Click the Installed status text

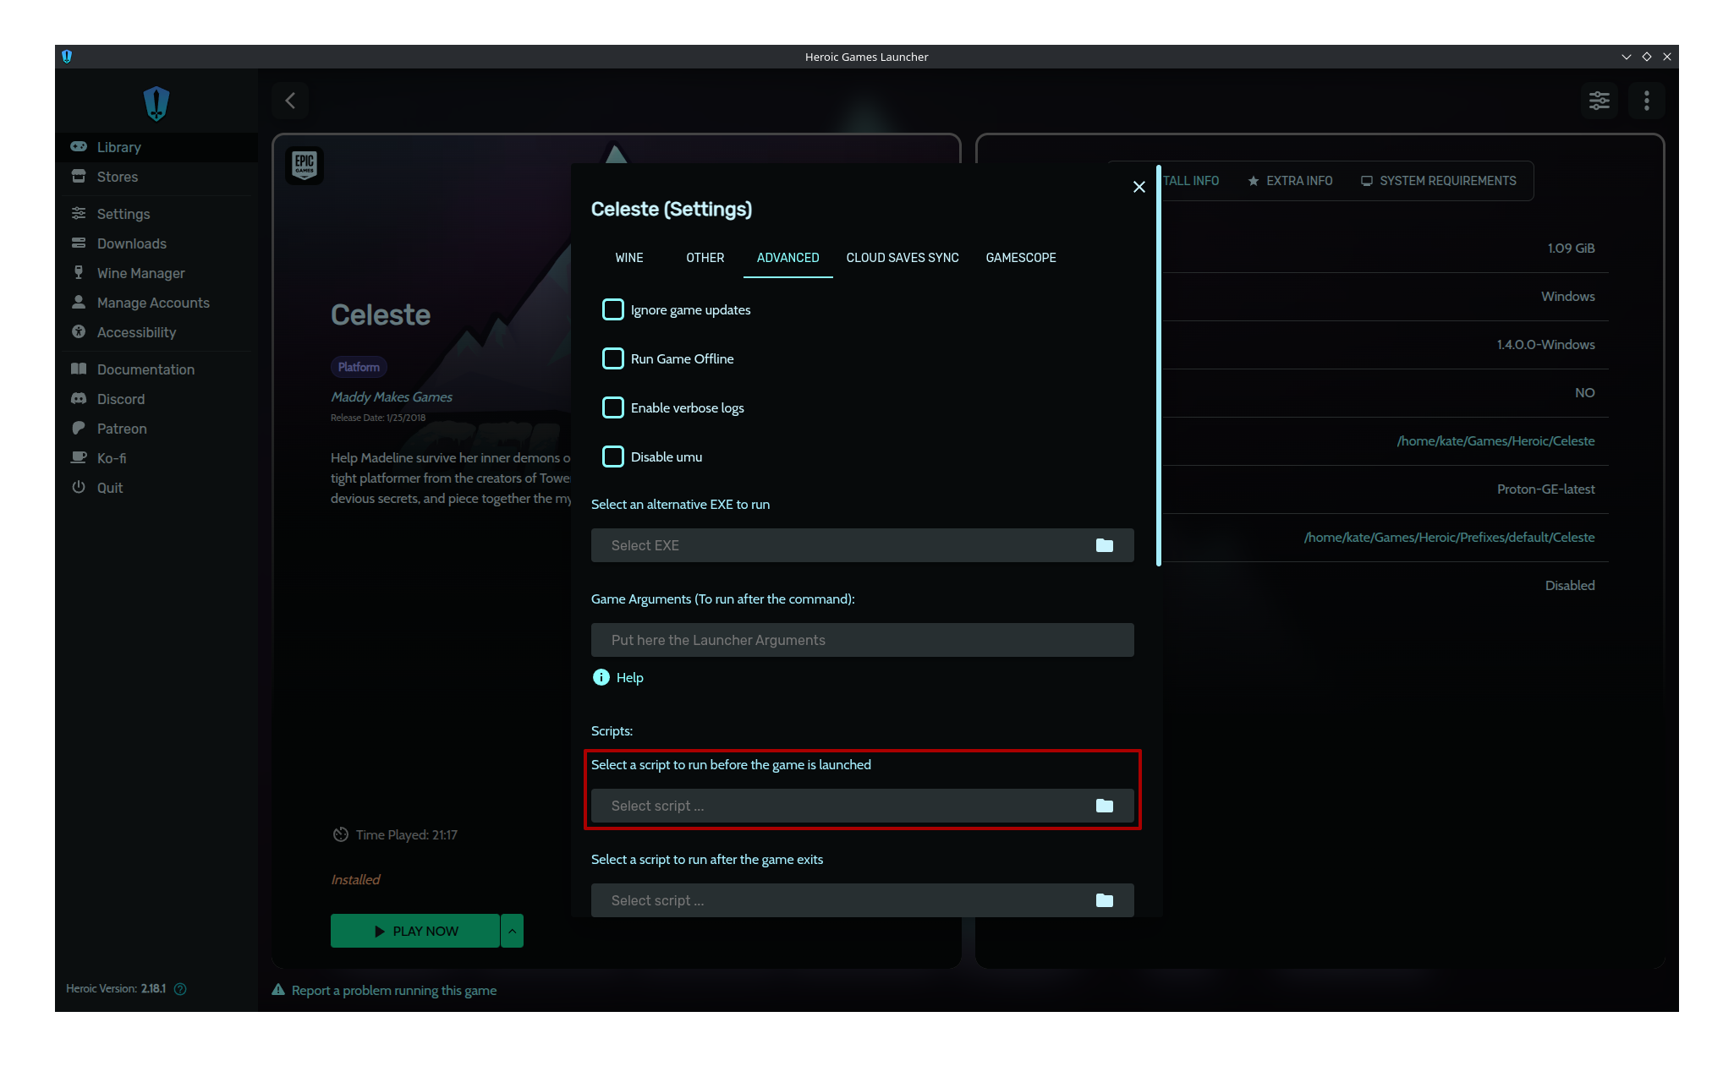(355, 879)
